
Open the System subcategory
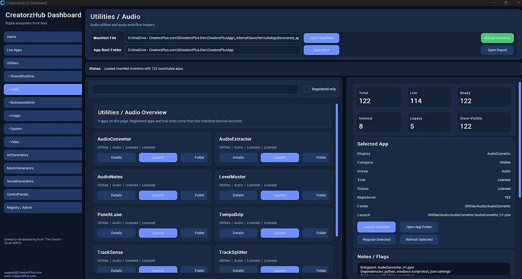43,128
